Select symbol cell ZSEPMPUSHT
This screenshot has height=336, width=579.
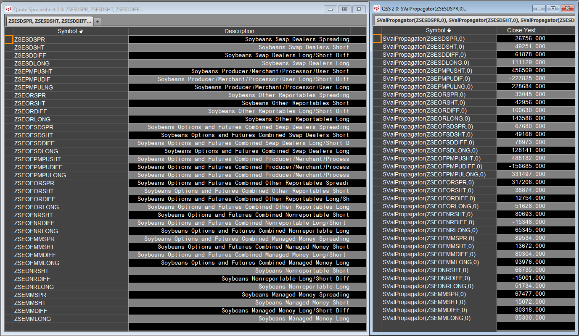[71, 71]
